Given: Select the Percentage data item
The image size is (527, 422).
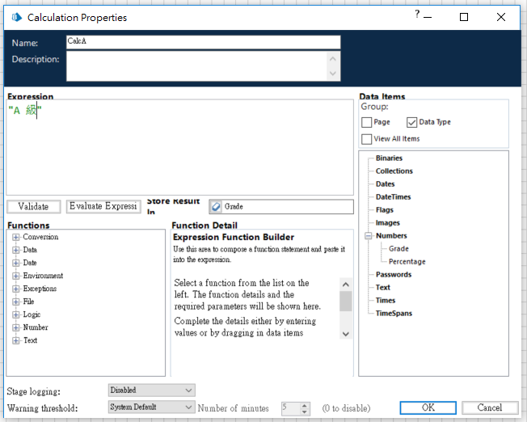Looking at the screenshot, I should coord(407,262).
